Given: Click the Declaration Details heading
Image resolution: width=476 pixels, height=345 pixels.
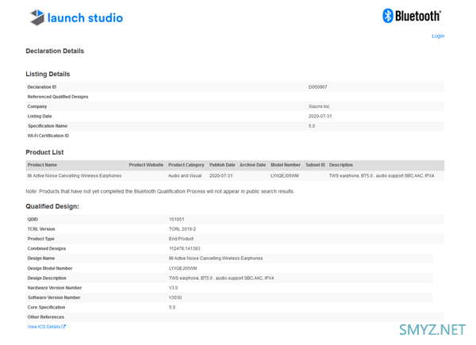Looking at the screenshot, I should 55,51.
